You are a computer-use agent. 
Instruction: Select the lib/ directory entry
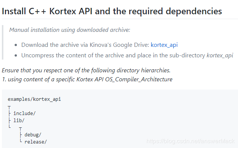tap(19, 120)
